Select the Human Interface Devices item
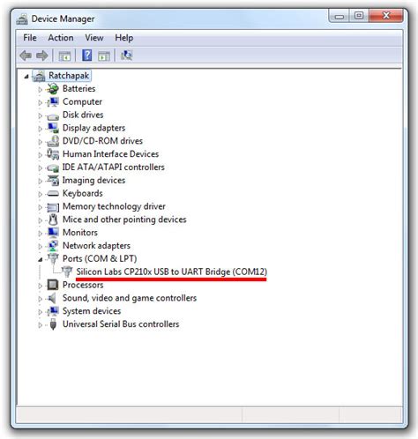418x439 pixels. click(110, 154)
